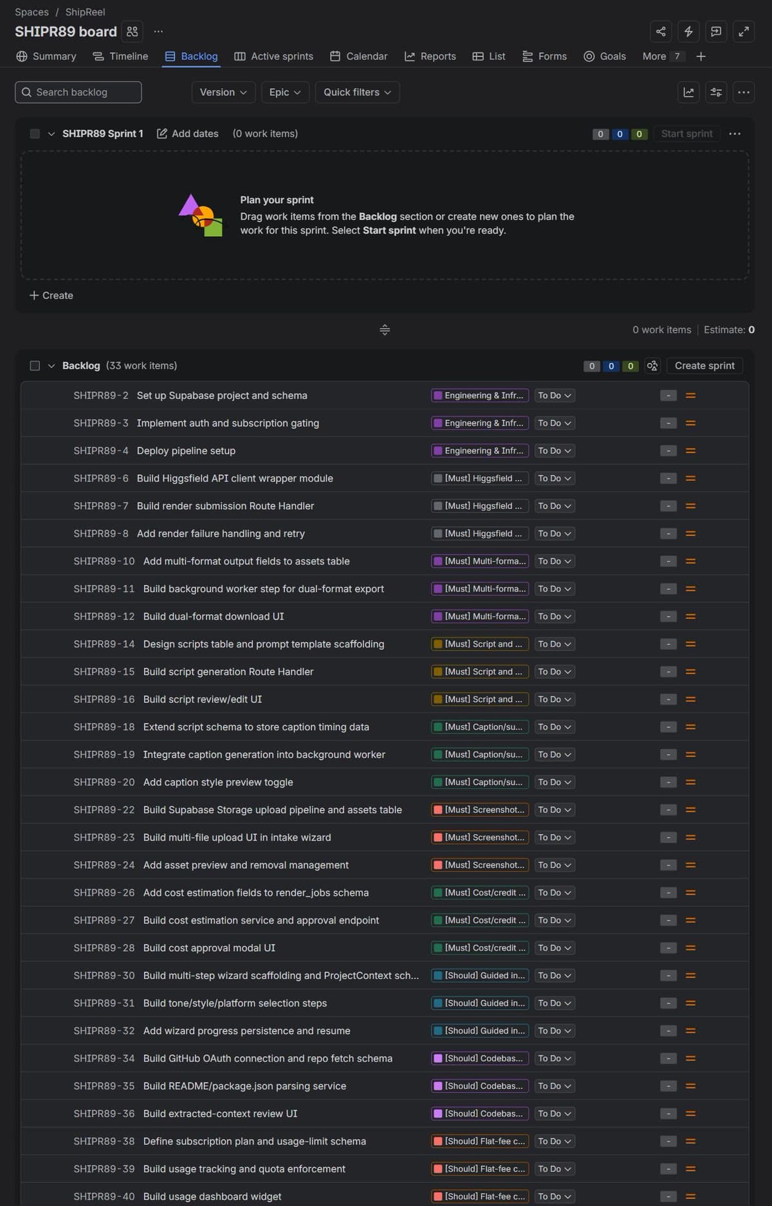This screenshot has width=772, height=1206.
Task: Switch to the Reports tab
Action: (x=430, y=57)
